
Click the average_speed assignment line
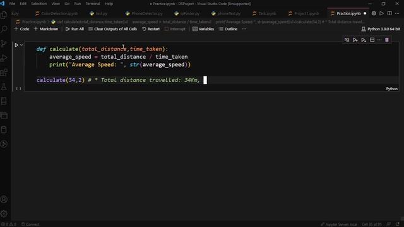pos(118,57)
